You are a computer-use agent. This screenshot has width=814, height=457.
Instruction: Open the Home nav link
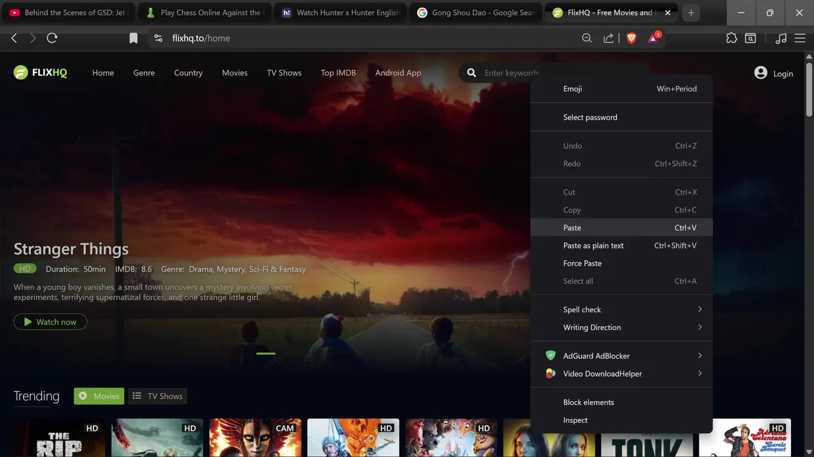click(x=103, y=73)
